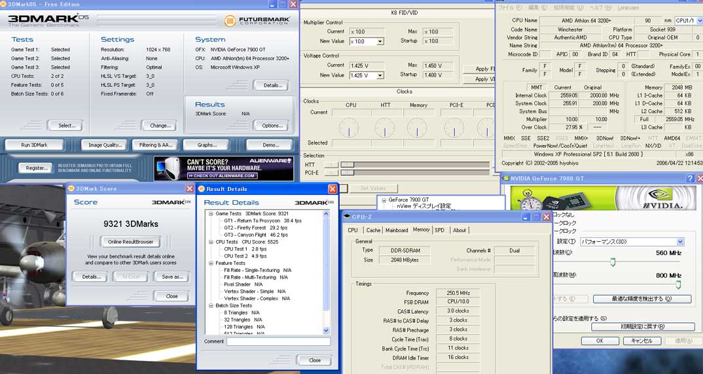Select the CPU Test 1 row
The height and width of the screenshot is (374, 703).
click(245, 249)
